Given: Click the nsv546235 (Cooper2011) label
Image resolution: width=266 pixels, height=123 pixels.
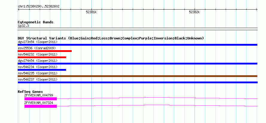Looking at the screenshot, I should 38,73.
